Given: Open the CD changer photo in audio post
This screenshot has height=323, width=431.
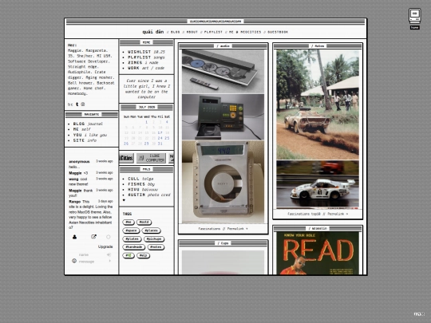Looking at the screenshot, I should coord(223,72).
